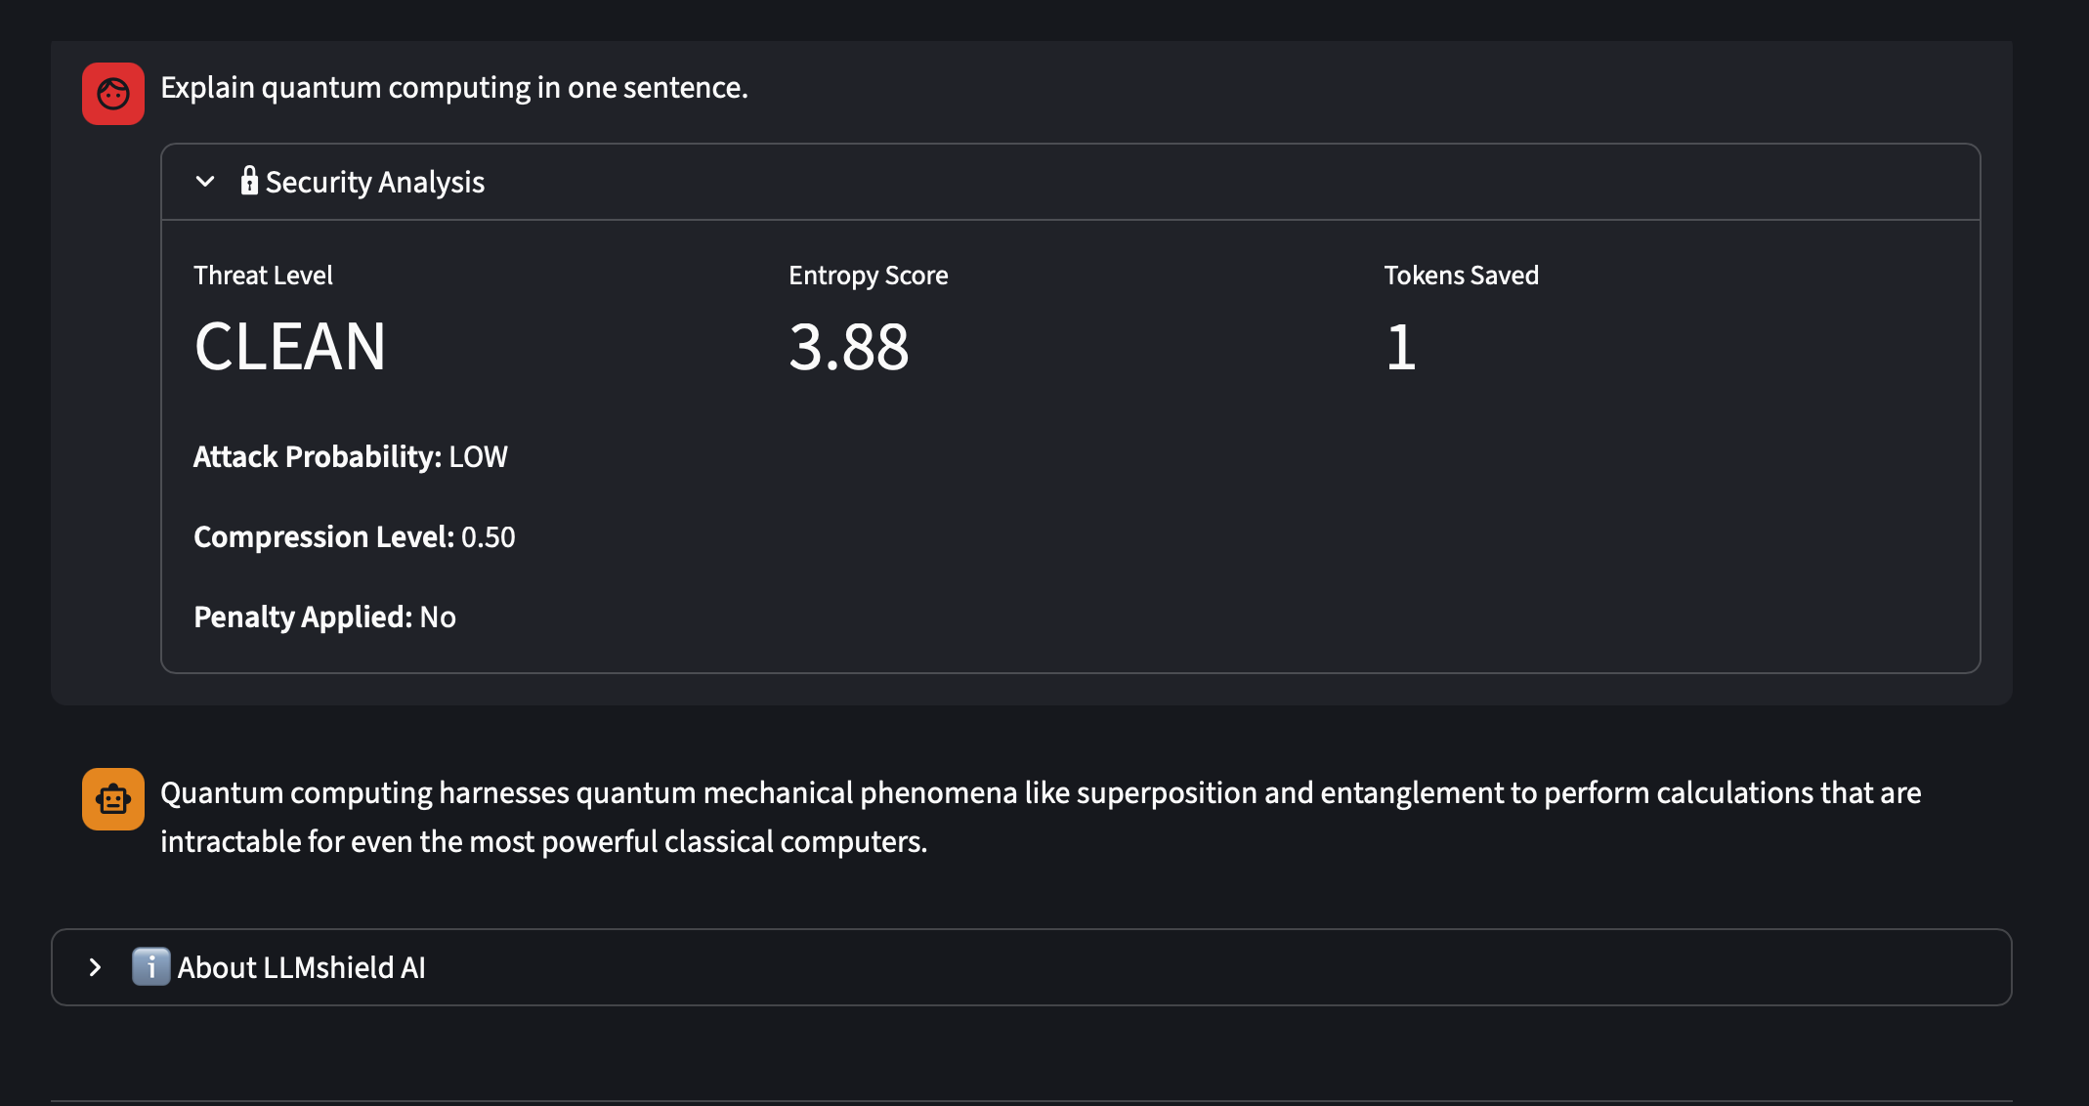This screenshot has height=1106, width=2089.
Task: Click the CLEAN threat level value
Action: point(290,347)
